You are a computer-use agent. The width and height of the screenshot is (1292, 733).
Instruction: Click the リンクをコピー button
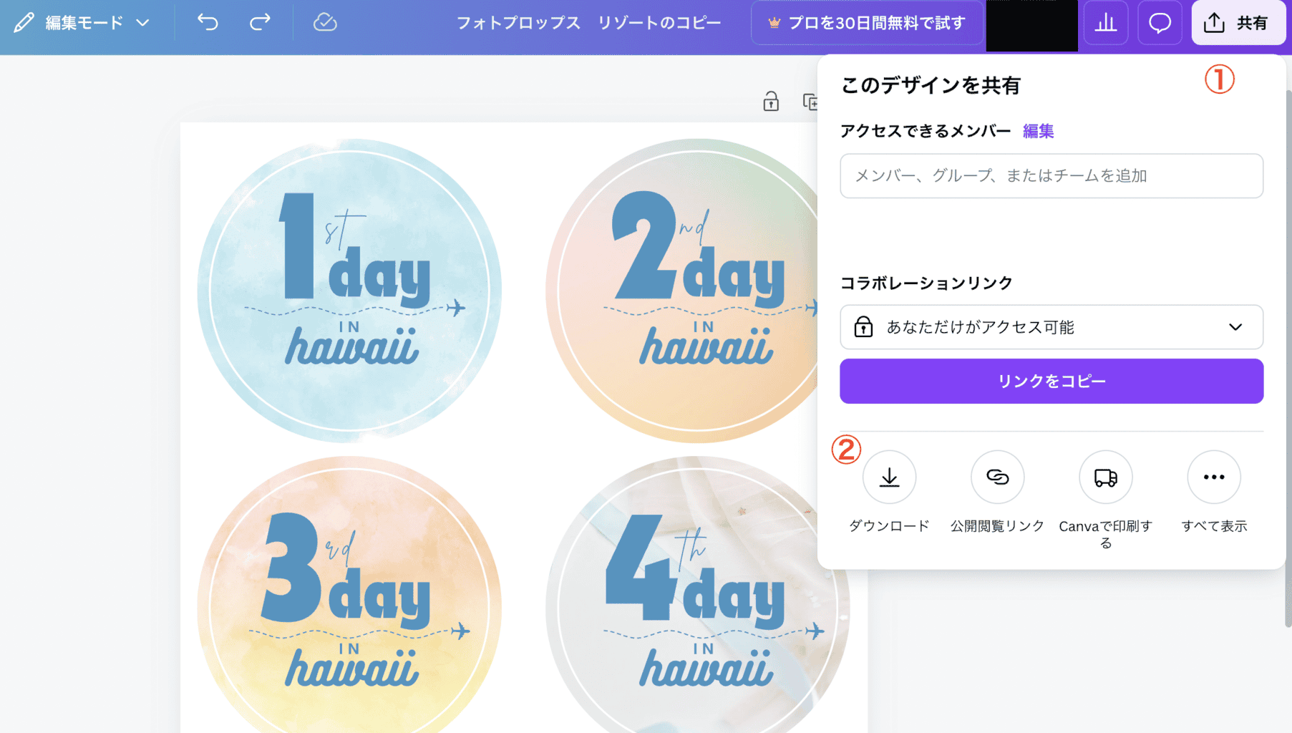tap(1051, 381)
